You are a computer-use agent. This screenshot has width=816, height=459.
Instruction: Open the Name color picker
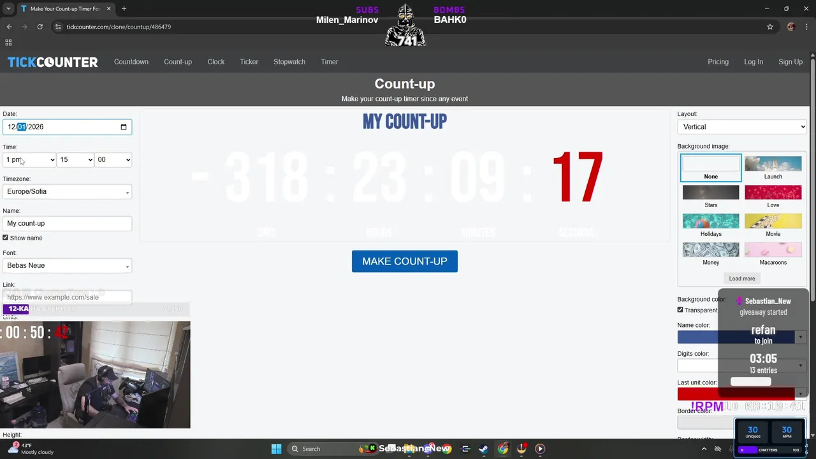coord(741,337)
